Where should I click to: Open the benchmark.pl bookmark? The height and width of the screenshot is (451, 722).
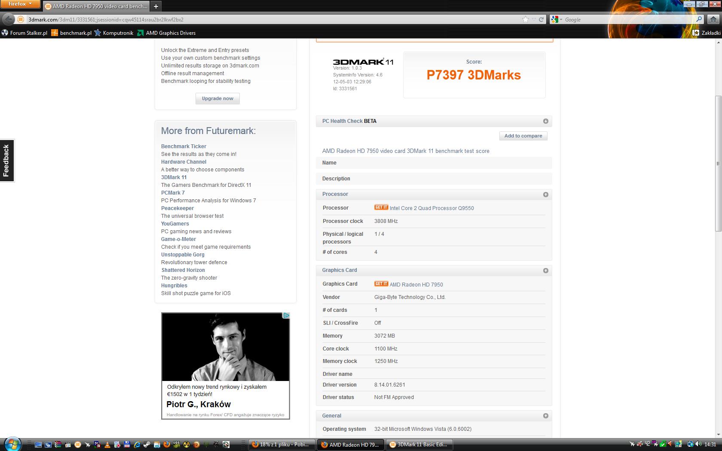(x=71, y=33)
